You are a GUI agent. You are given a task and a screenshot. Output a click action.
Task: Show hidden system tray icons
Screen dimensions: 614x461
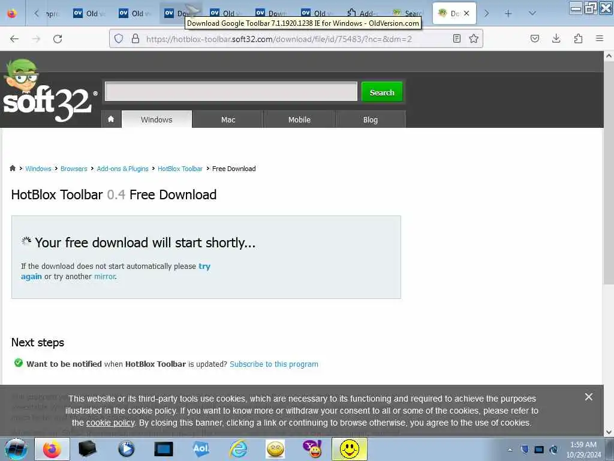pos(510,450)
